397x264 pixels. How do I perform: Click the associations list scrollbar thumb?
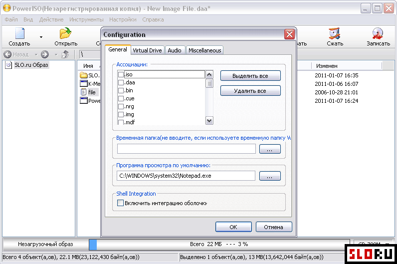tap(209, 83)
